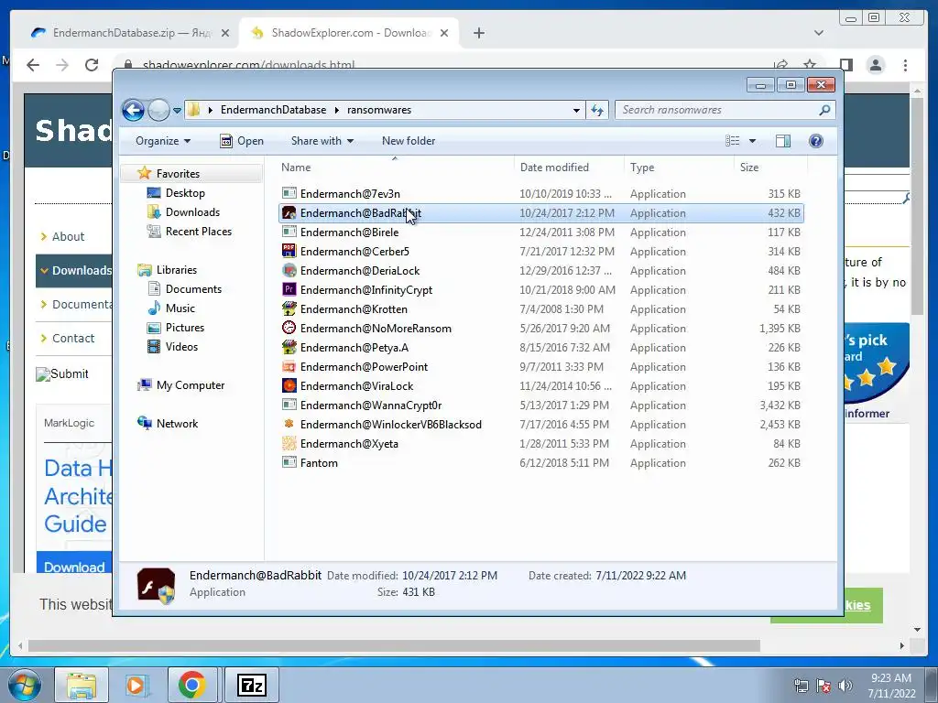Expand breadcrumb arrow after EndermanchDatabase

pyautogui.click(x=337, y=110)
